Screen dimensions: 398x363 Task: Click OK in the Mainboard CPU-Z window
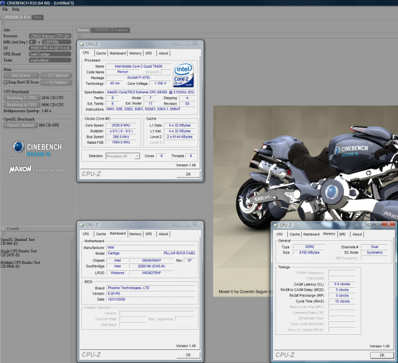click(x=188, y=355)
